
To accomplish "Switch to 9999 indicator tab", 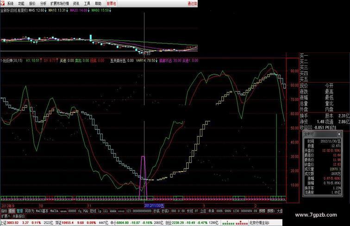I will click(228, 211).
